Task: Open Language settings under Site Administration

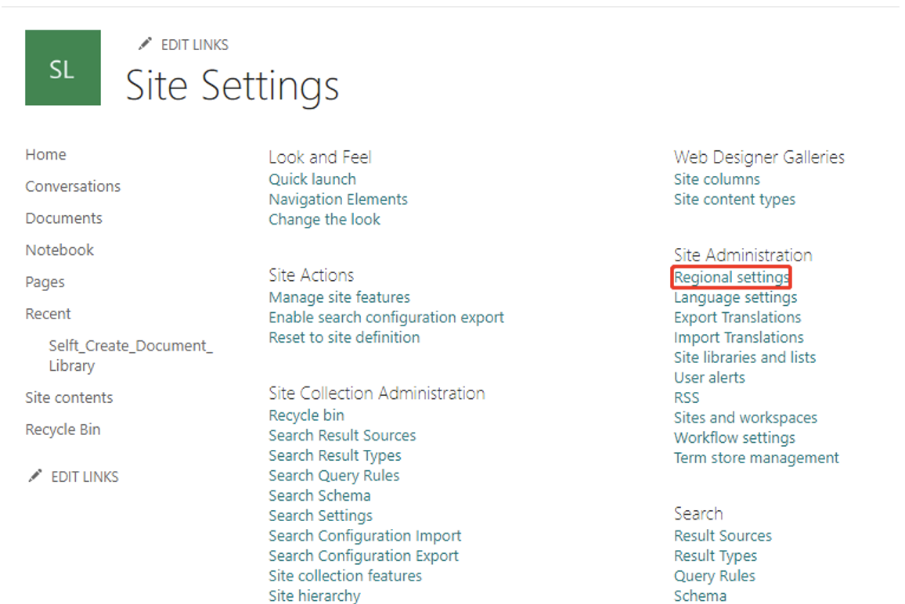Action: pyautogui.click(x=735, y=297)
